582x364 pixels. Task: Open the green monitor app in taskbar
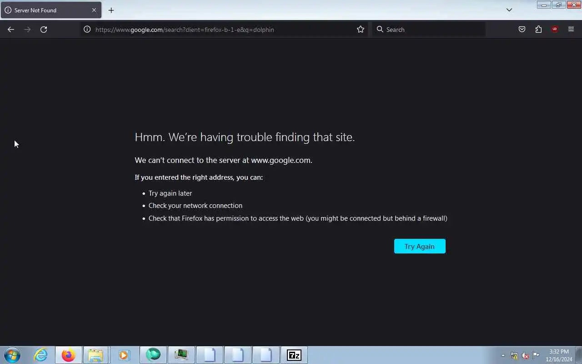pos(181,355)
